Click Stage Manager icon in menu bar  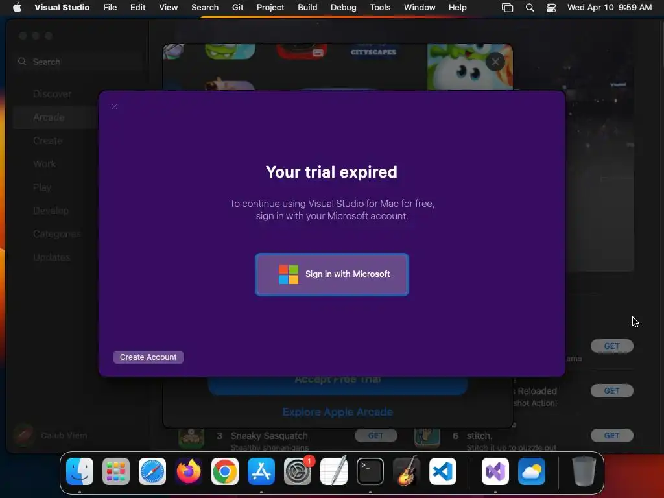pos(507,8)
